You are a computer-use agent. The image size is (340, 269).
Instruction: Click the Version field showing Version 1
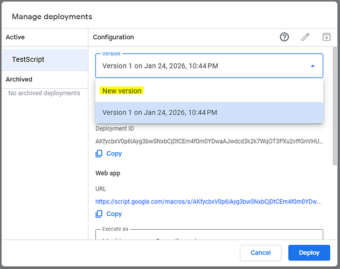tap(199, 66)
